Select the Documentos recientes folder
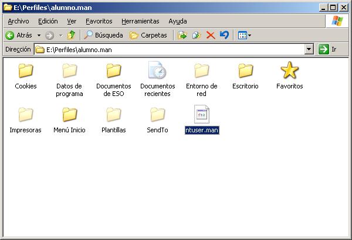The width and height of the screenshot is (352, 240). 157,71
